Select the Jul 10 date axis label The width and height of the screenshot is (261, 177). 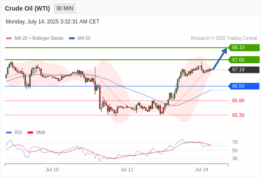click(52, 169)
